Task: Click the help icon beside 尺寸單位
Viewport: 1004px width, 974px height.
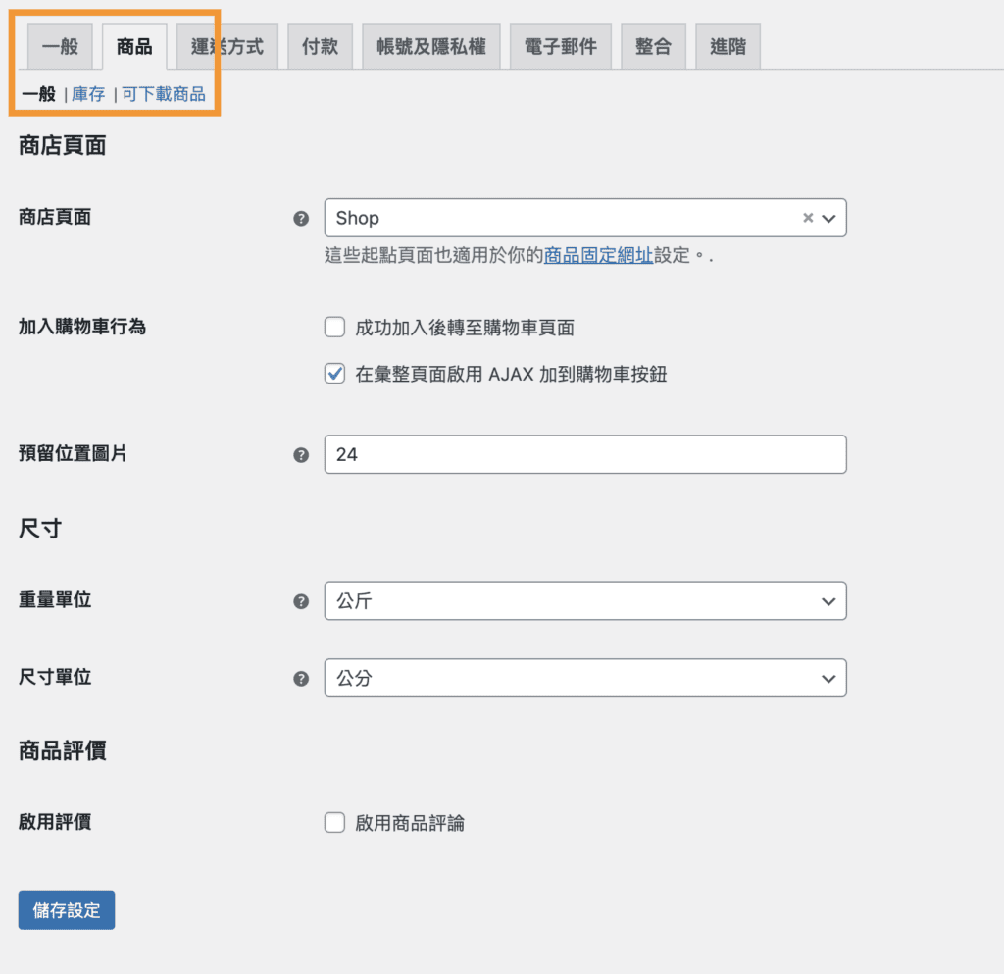Action: point(301,678)
